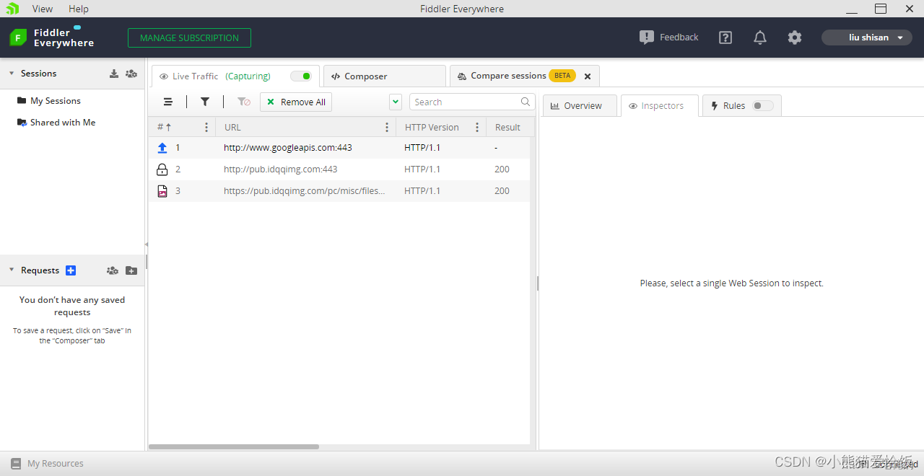924x476 pixels.
Task: Click the green app icon in title bar
Action: click(x=12, y=9)
